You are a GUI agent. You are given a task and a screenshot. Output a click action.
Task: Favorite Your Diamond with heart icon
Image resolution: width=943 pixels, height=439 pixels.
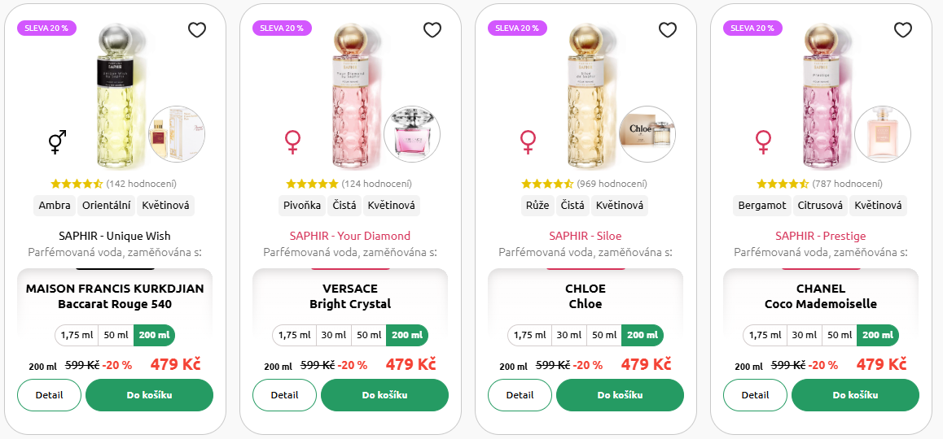pyautogui.click(x=432, y=30)
